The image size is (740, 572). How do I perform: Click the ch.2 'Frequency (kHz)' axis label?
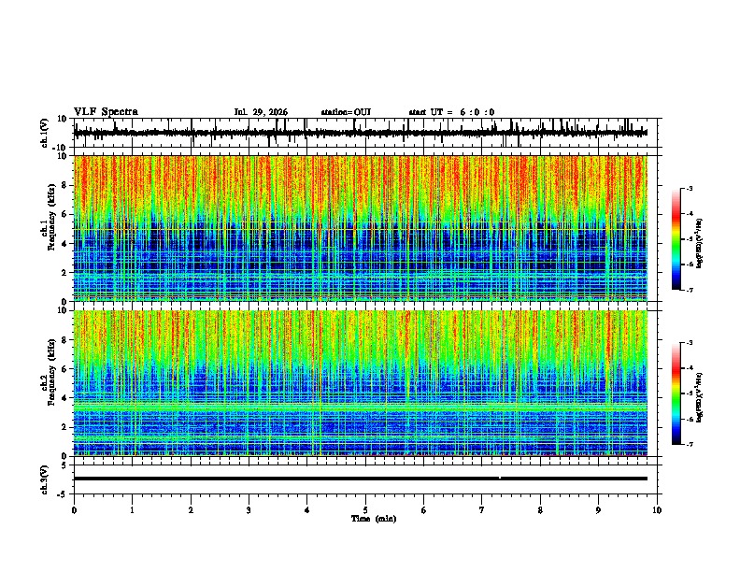point(51,372)
